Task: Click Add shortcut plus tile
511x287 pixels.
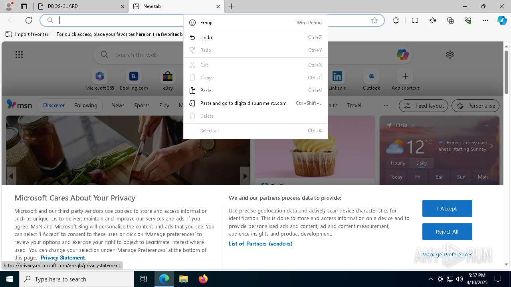Action: 405,80
